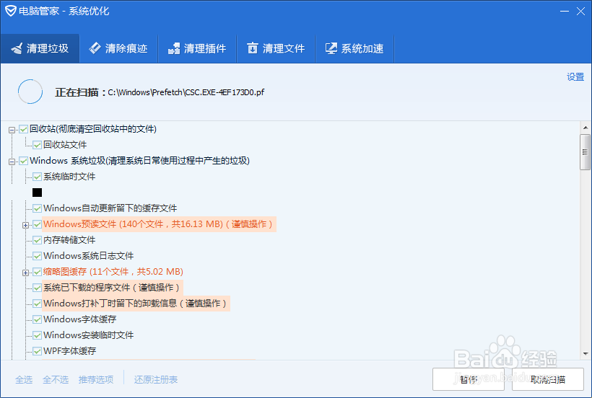This screenshot has height=398, width=592.
Task: Click the scrollbar up arrow
Action: click(x=586, y=128)
